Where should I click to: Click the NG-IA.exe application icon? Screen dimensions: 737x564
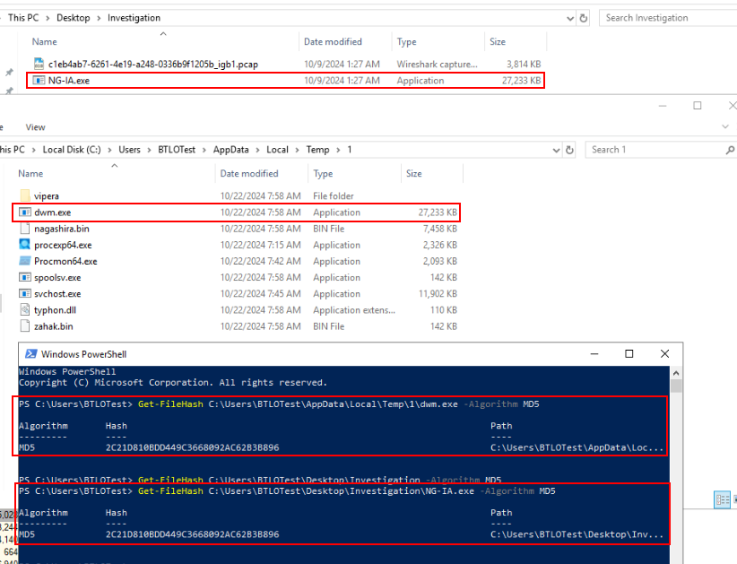[39, 81]
